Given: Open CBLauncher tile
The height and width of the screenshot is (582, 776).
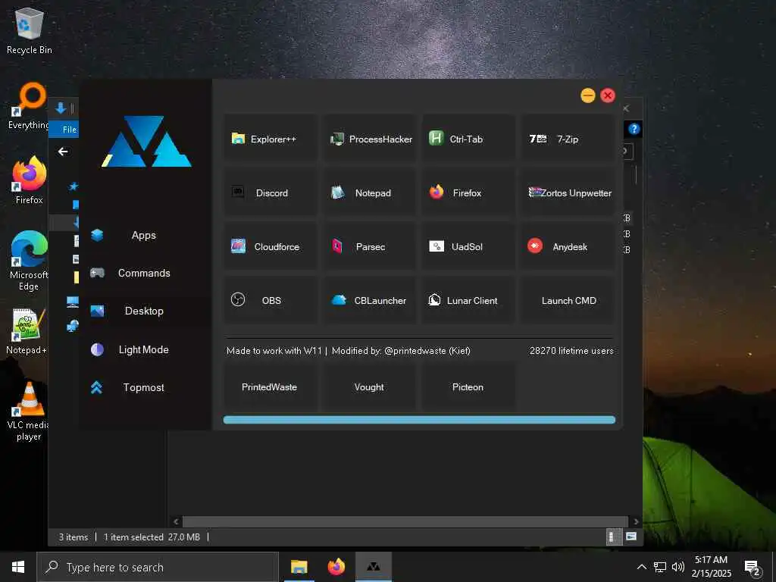Looking at the screenshot, I should click(369, 300).
